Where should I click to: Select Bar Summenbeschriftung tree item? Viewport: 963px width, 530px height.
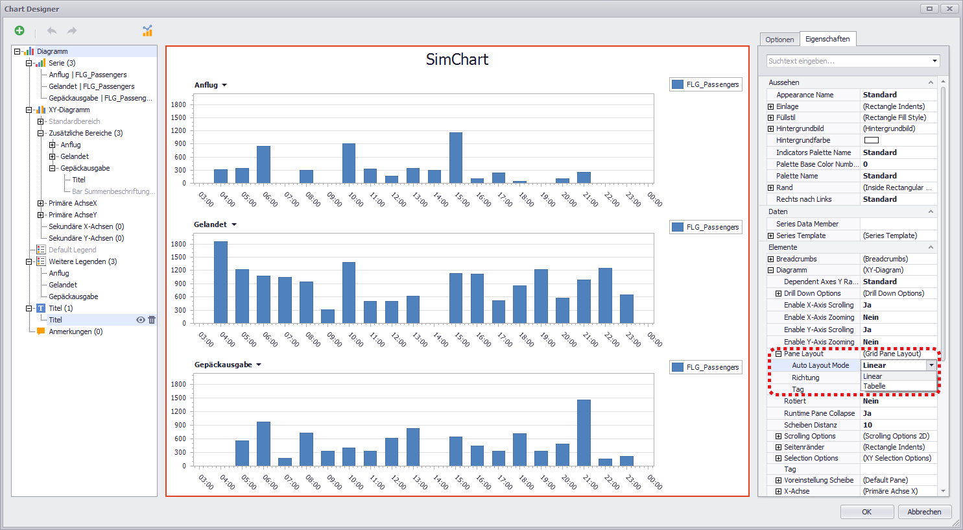(113, 191)
